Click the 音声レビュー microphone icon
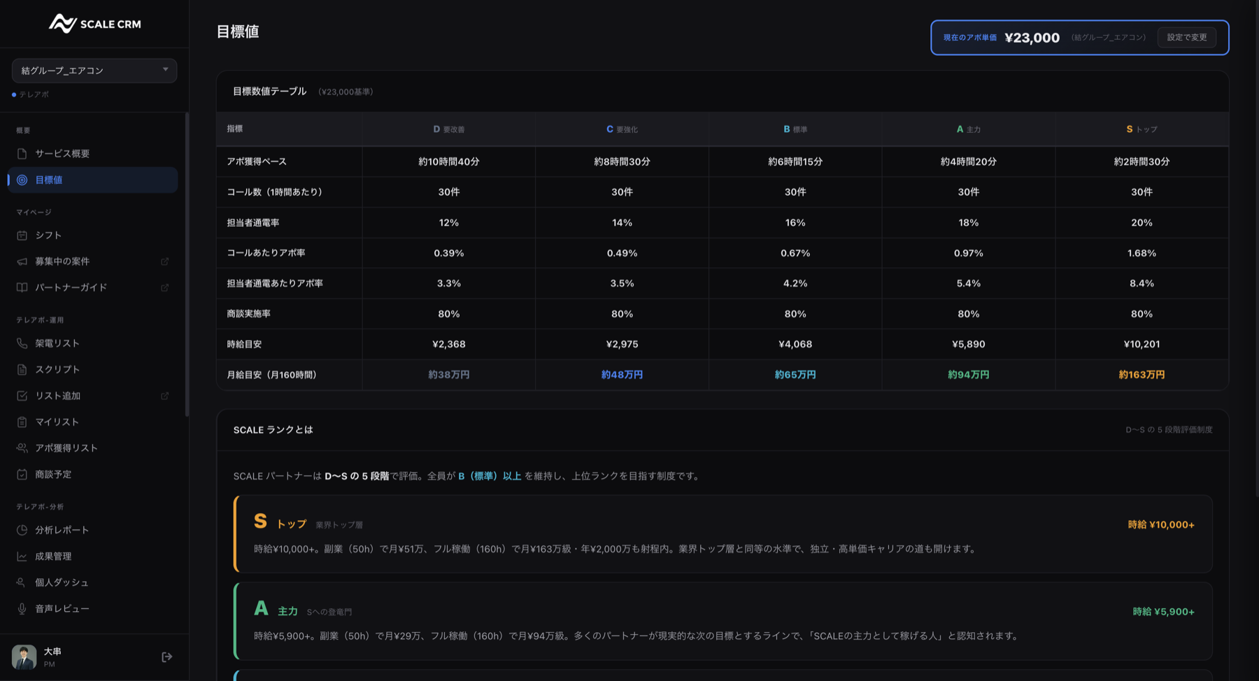 point(22,609)
